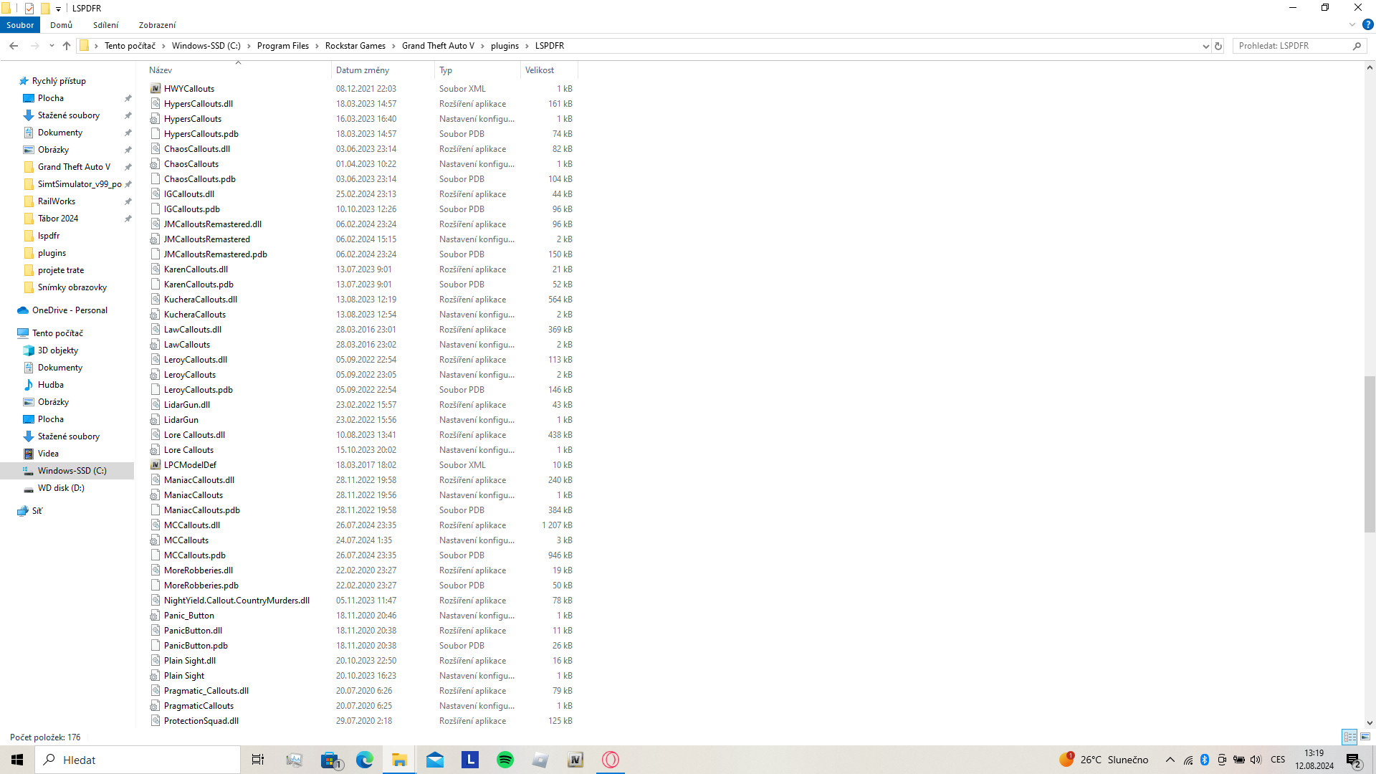This screenshot has width=1376, height=774.
Task: Select the WD disk (D:) drive
Action: click(x=61, y=488)
